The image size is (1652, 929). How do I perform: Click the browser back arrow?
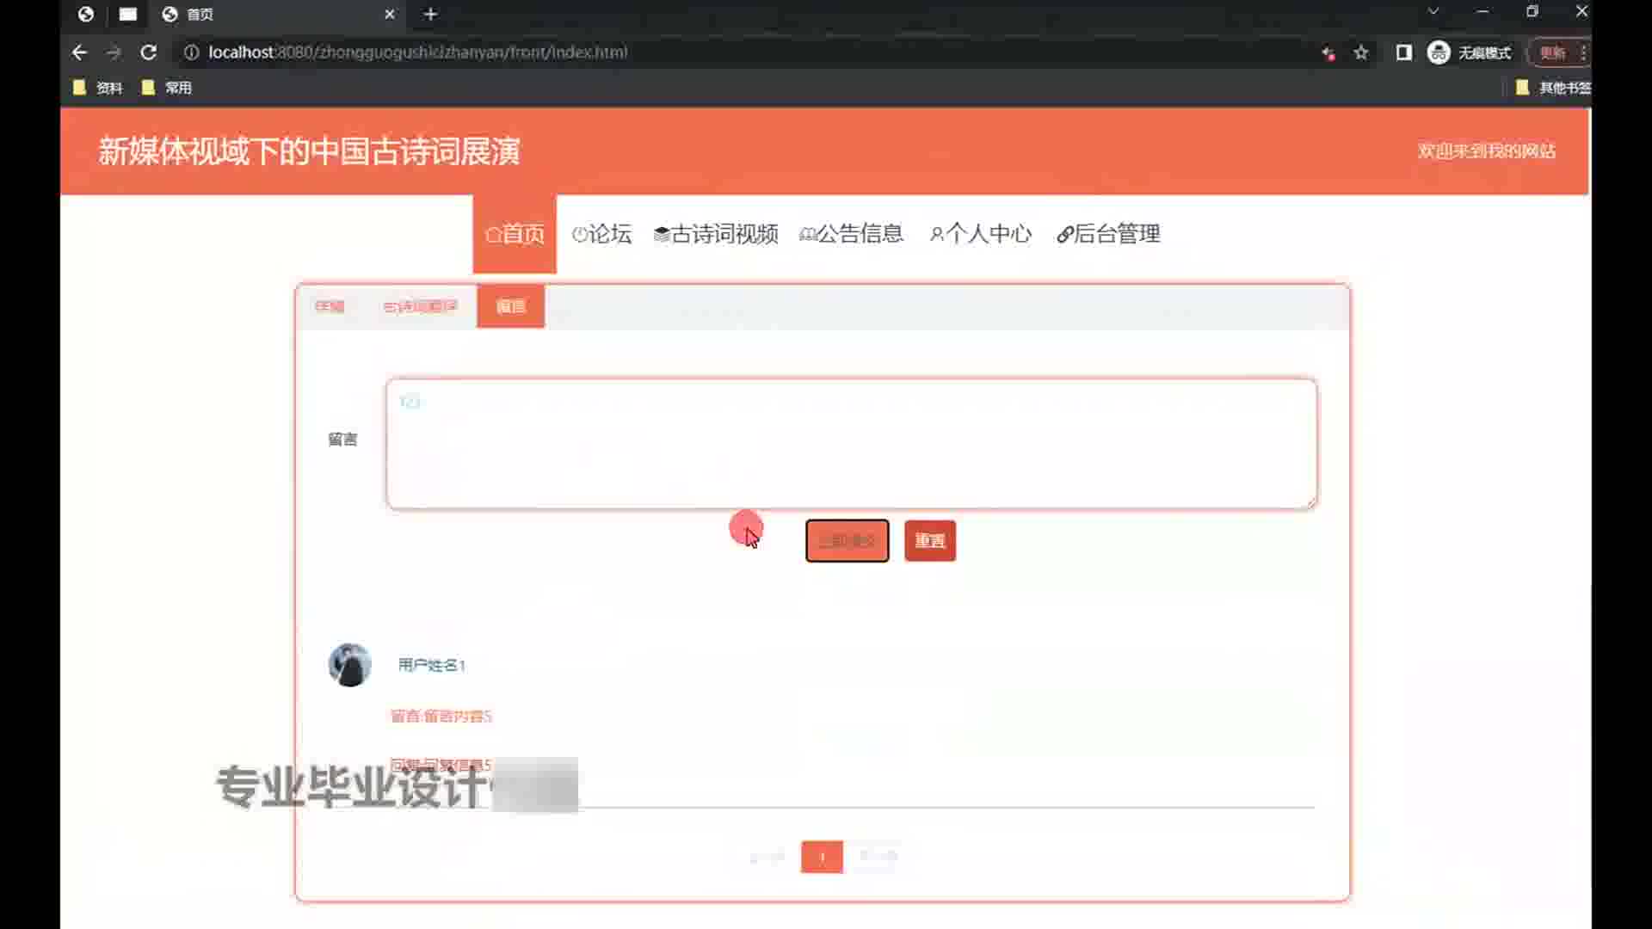[79, 52]
